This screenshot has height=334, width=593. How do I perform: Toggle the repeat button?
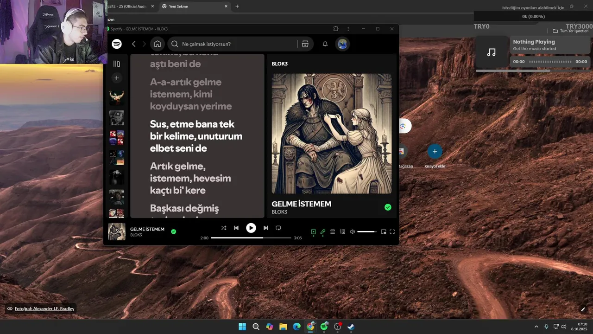(278, 228)
